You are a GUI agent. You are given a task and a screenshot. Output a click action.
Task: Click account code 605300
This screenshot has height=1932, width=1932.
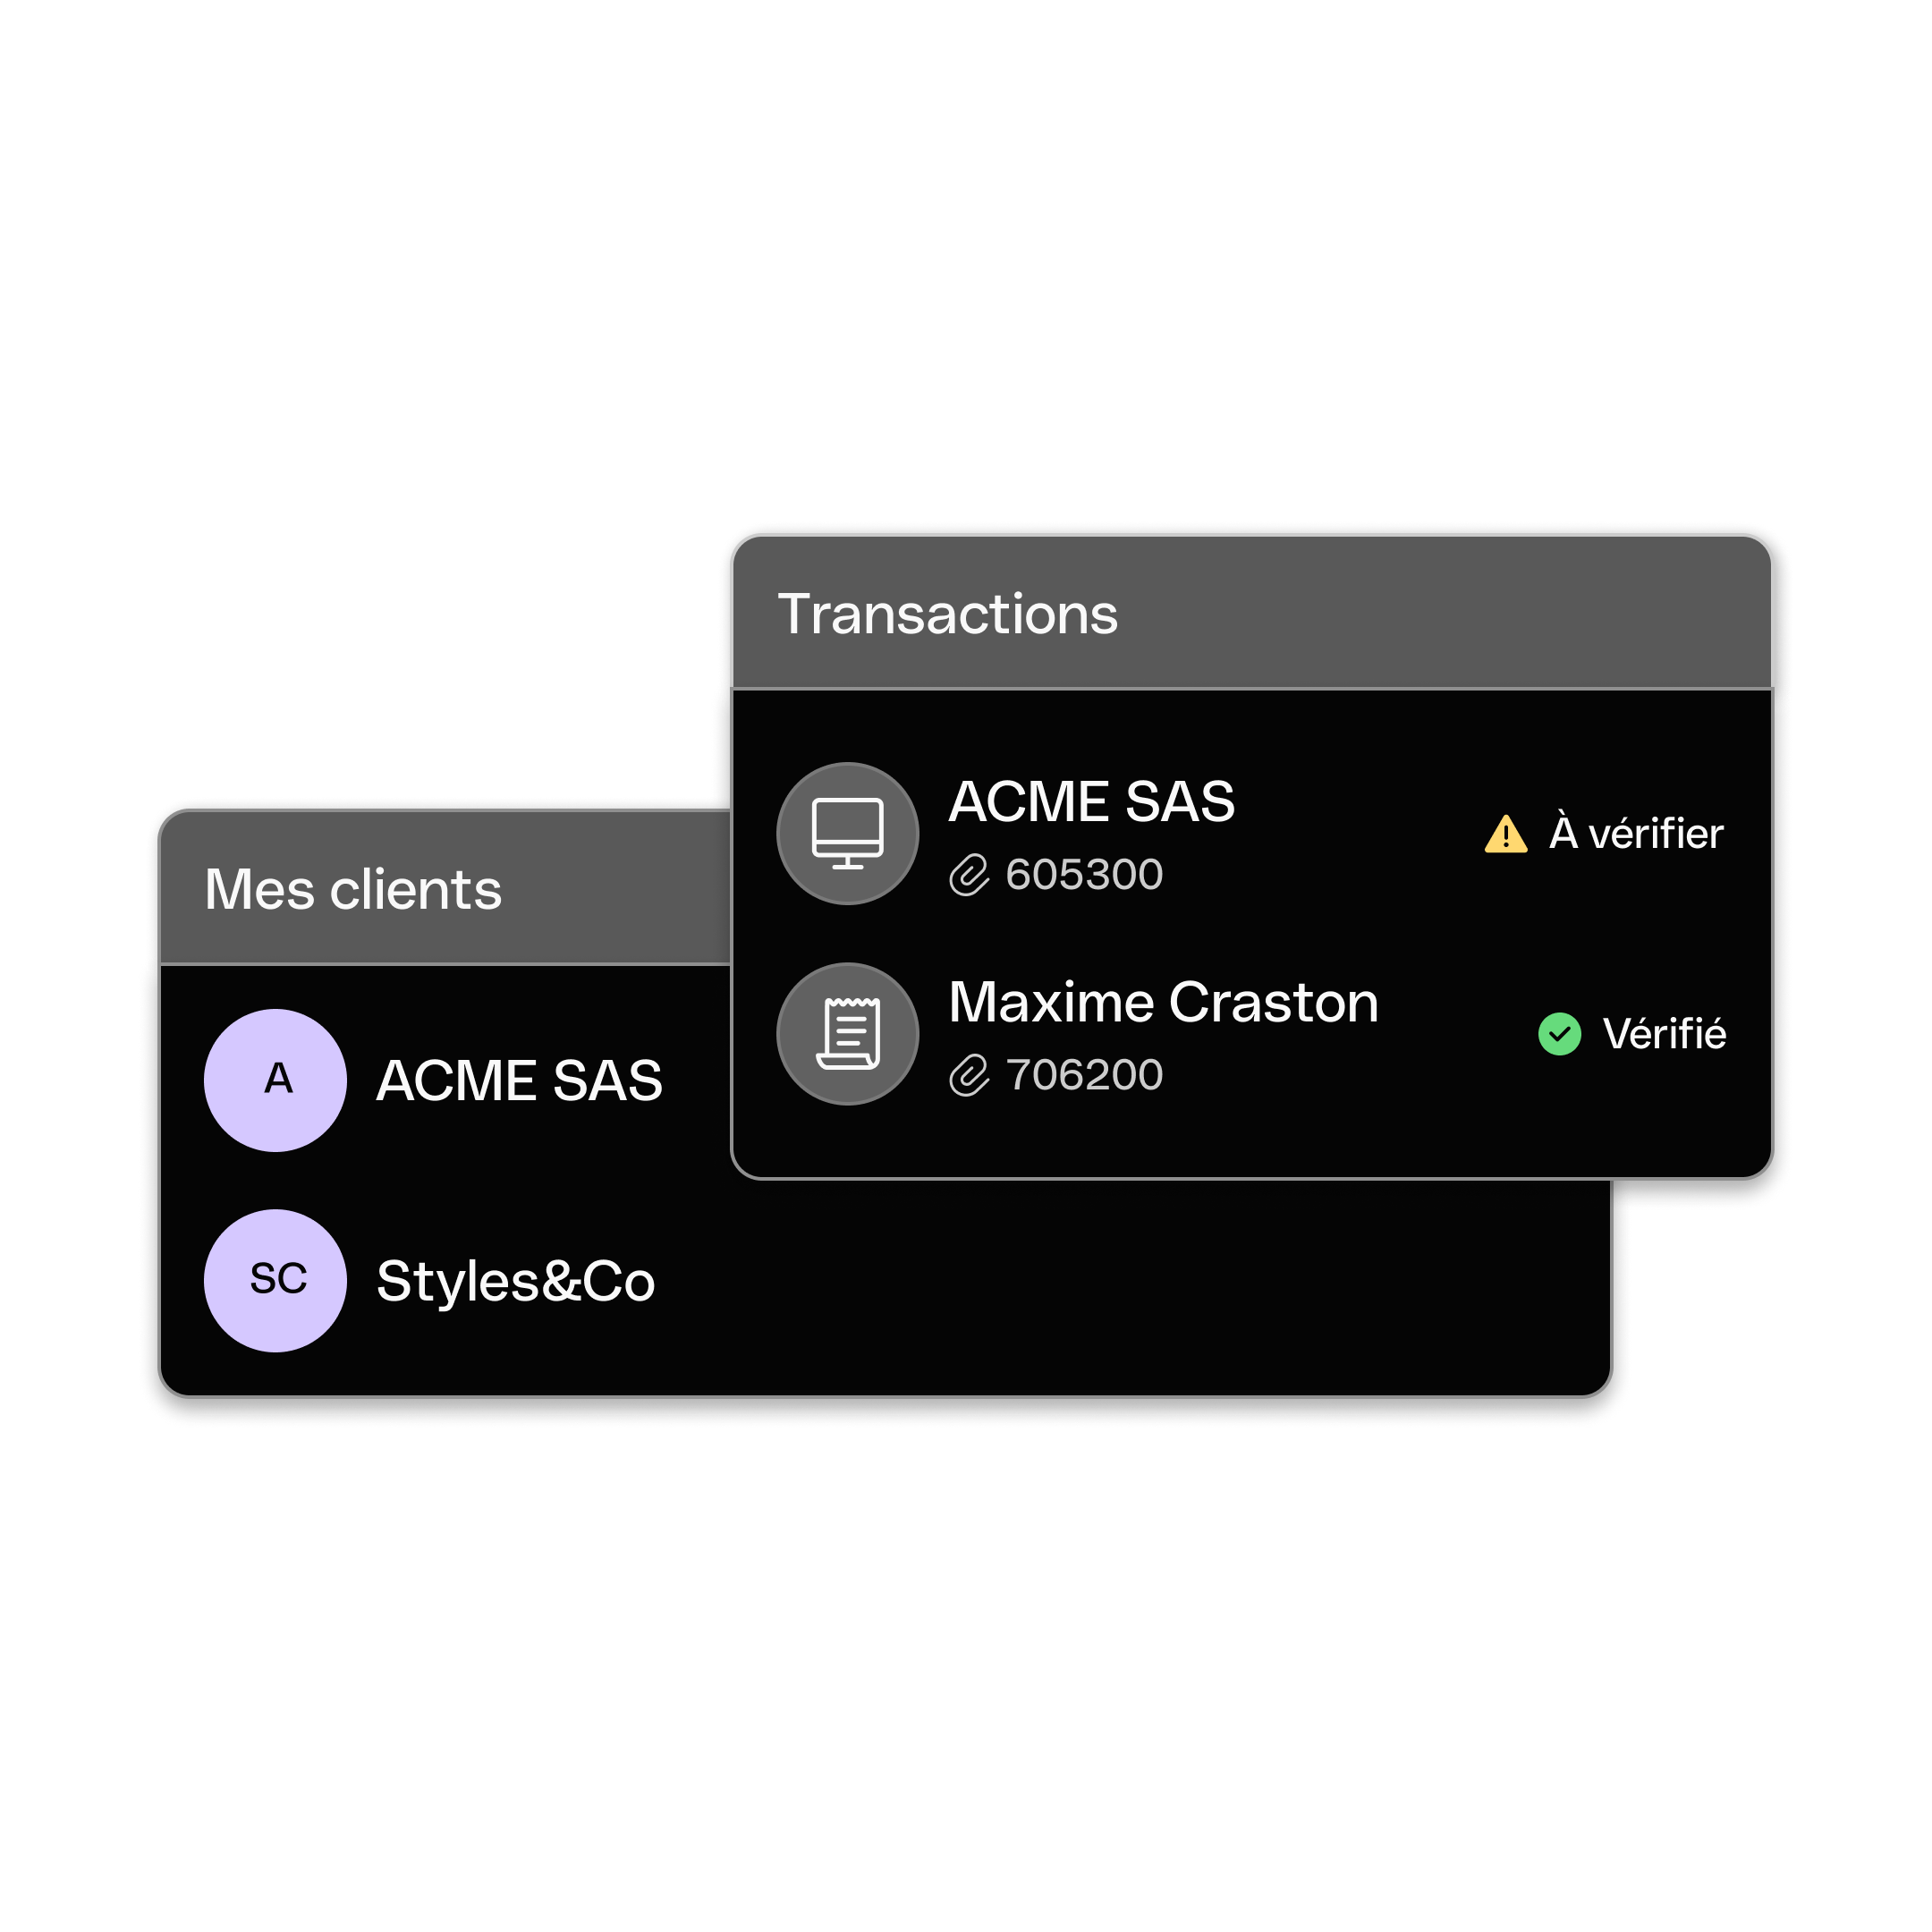point(1084,874)
